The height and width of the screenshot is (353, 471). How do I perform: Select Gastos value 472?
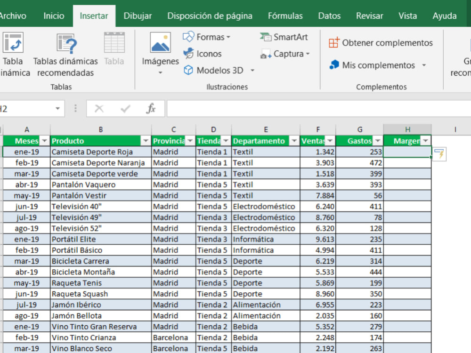point(359,163)
